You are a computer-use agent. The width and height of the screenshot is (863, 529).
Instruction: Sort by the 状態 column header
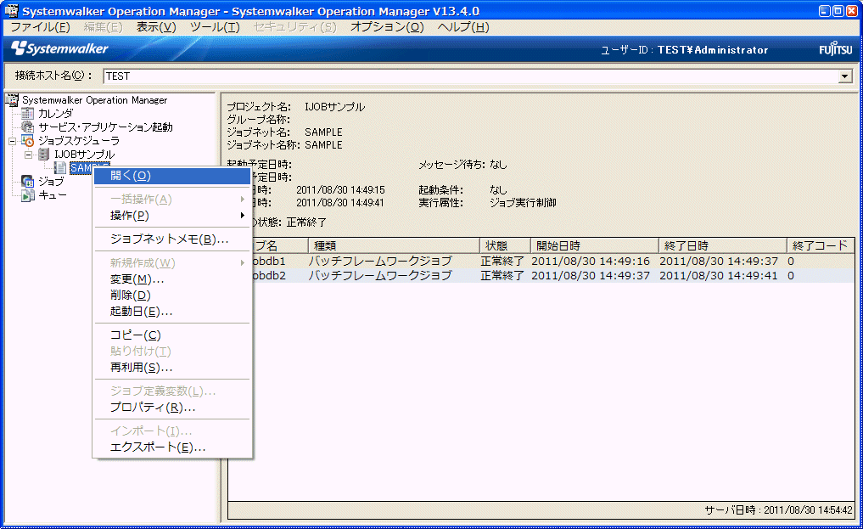(505, 245)
